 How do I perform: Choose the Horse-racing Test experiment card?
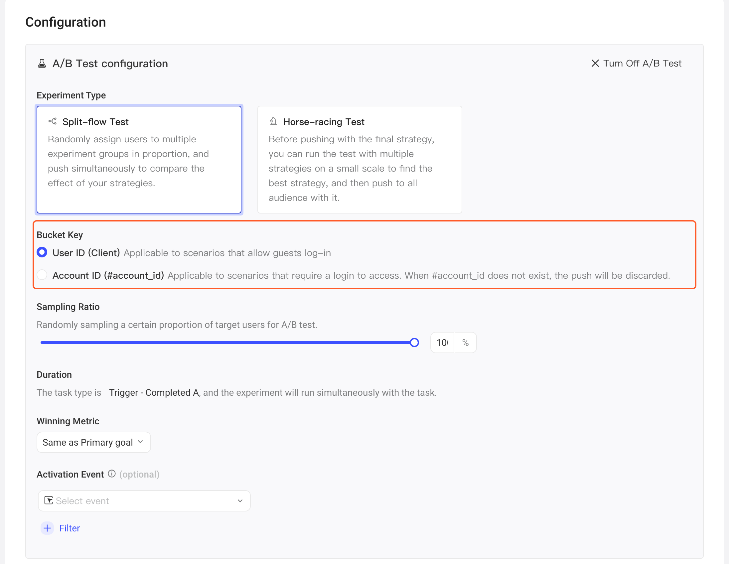pyautogui.click(x=360, y=160)
